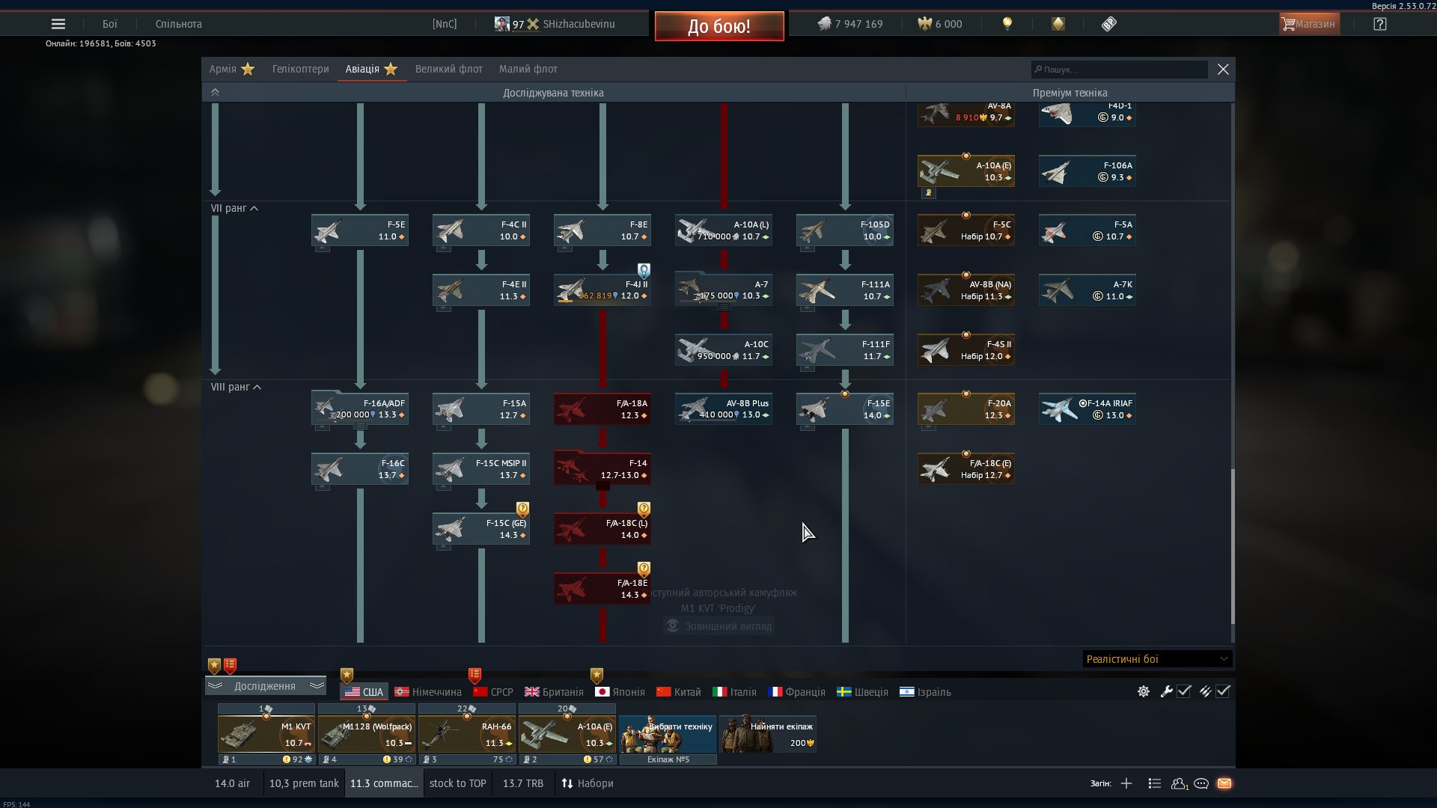Screen dimensions: 1437x808
Task: Open the mail envelope inbox icon
Action: pyautogui.click(x=1224, y=783)
